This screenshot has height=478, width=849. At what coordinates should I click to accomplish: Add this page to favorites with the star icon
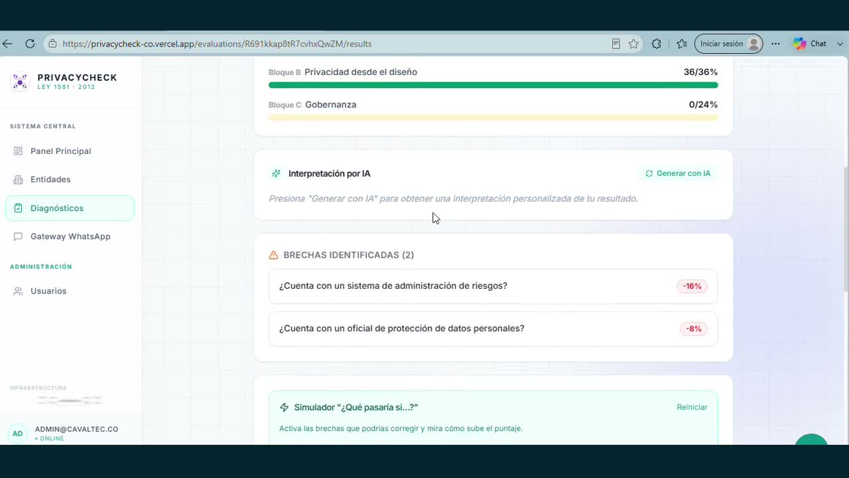click(x=633, y=44)
